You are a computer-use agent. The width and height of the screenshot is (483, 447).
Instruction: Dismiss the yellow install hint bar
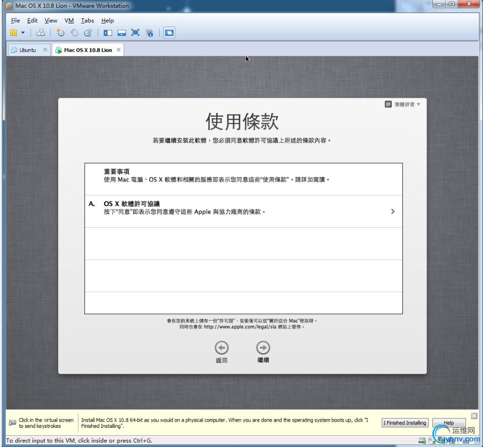(474, 416)
